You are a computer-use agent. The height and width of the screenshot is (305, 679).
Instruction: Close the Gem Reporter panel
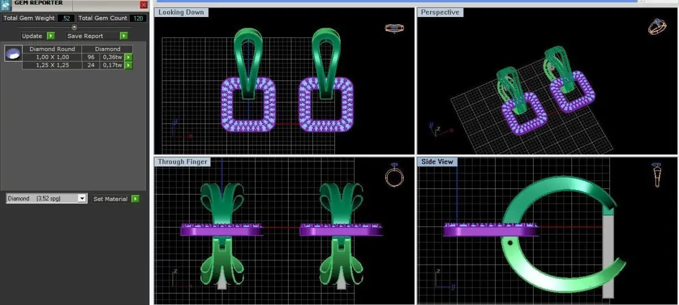(143, 5)
